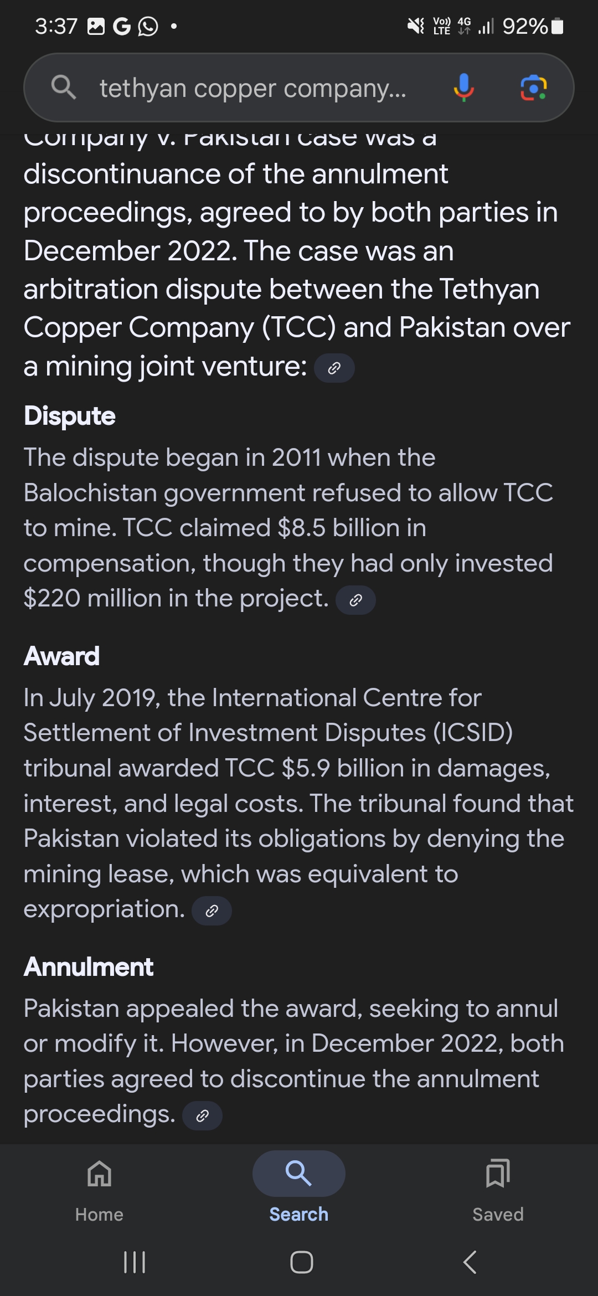Image resolution: width=598 pixels, height=1296 pixels.
Task: Tap the battery 92% status indicator
Action: 533,26
